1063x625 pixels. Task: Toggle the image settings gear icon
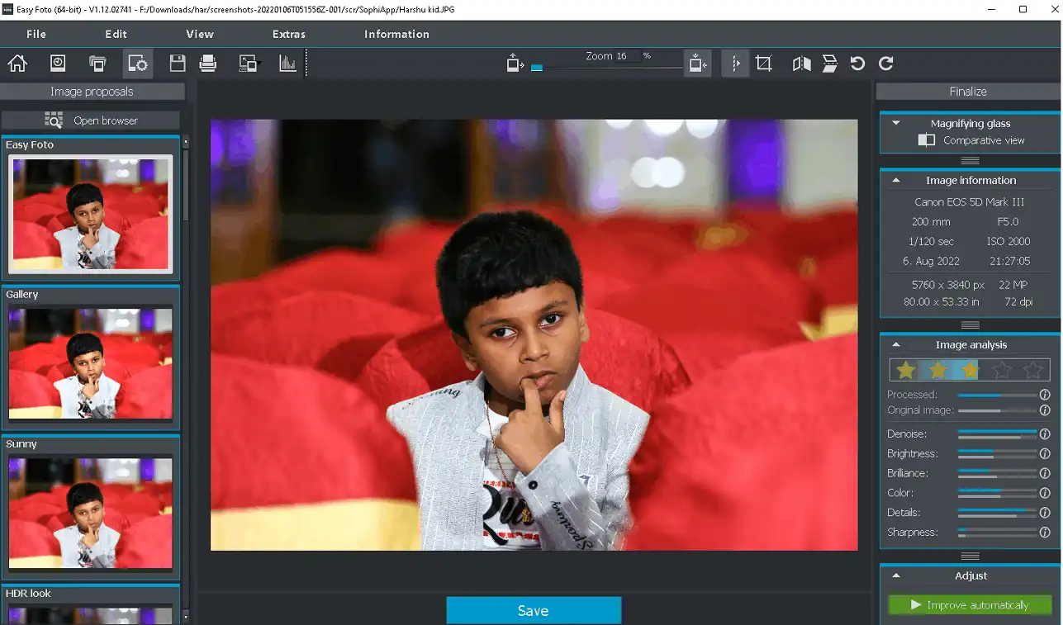pos(137,64)
